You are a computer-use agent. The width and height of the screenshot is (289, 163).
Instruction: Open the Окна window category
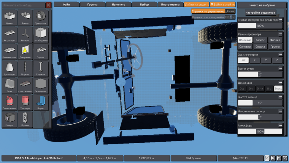click(10, 86)
